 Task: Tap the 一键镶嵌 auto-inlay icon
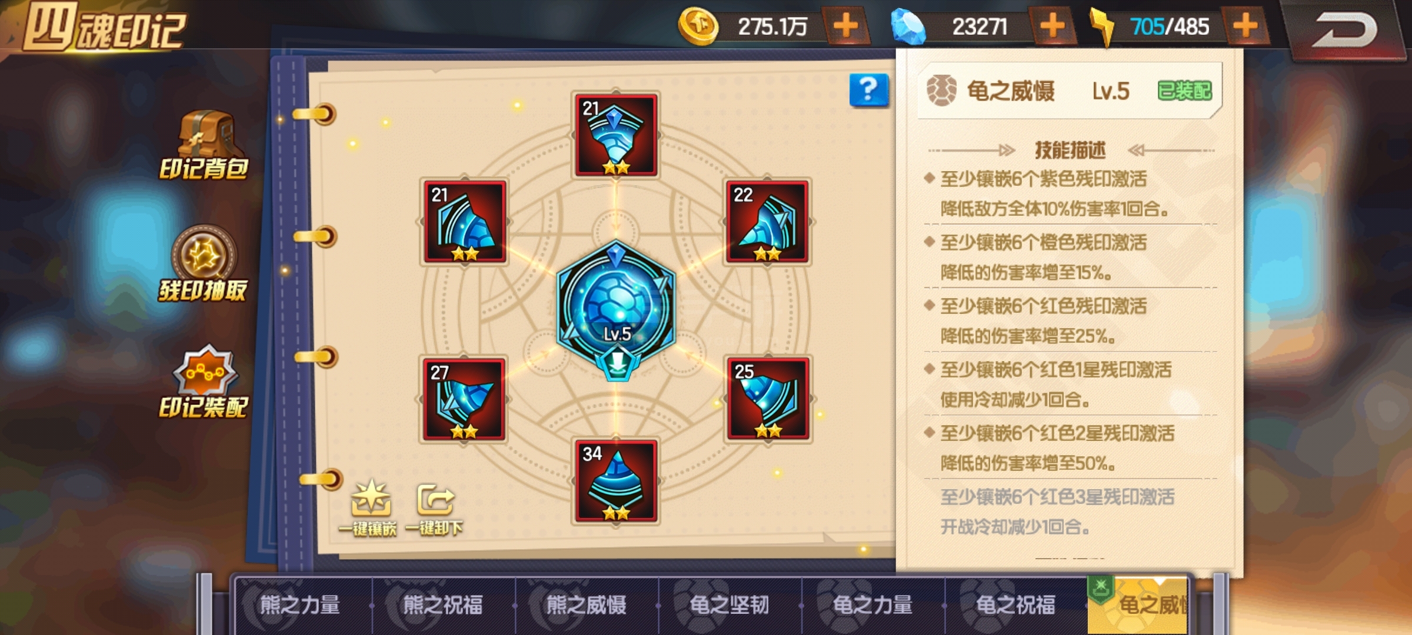[x=369, y=509]
